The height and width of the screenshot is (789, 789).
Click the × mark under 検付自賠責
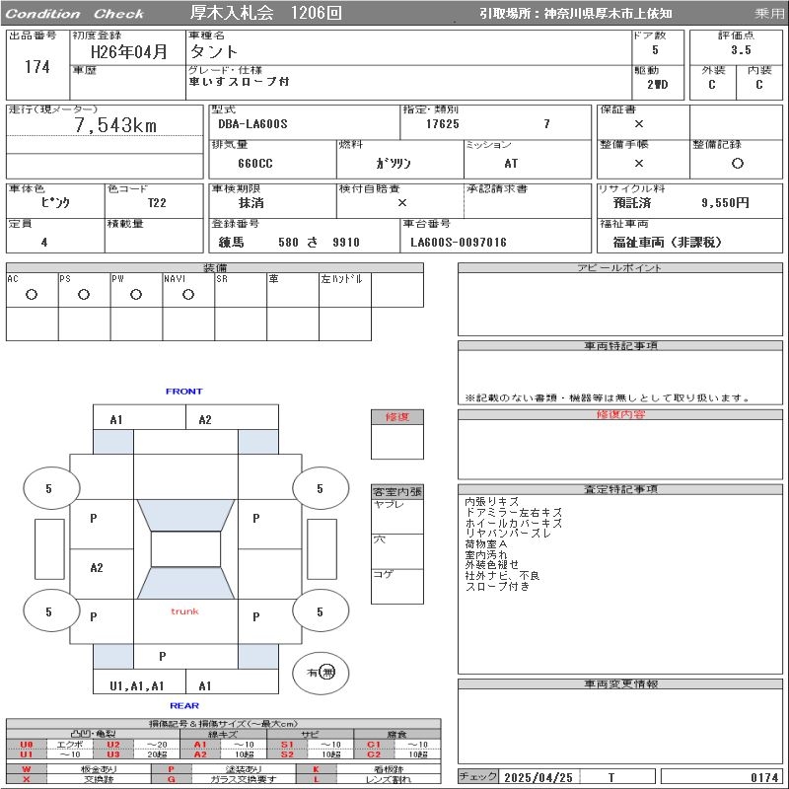click(402, 202)
